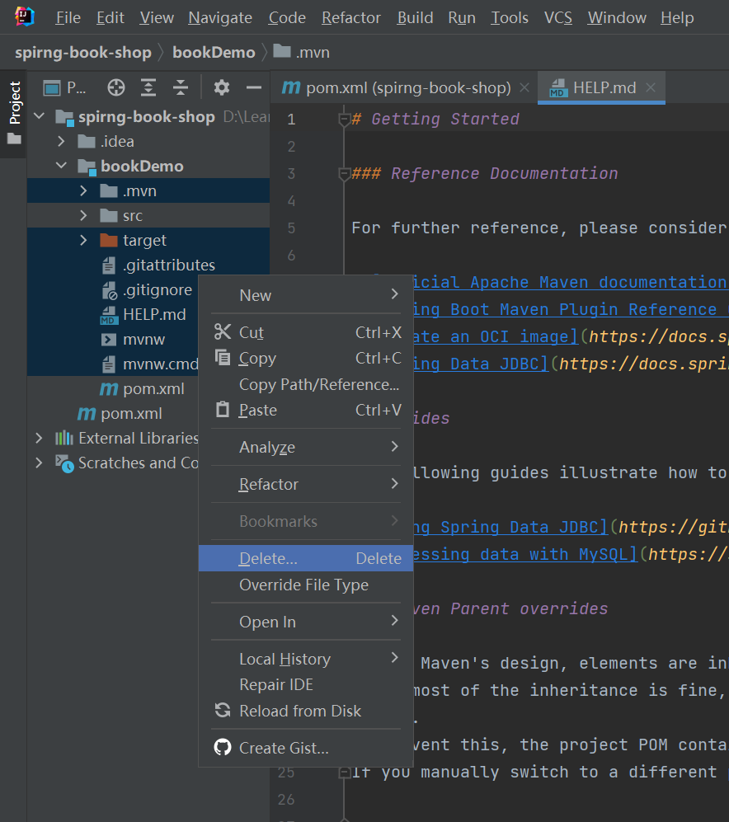Image resolution: width=729 pixels, height=822 pixels.
Task: Click the Expand All icon in Project toolbar
Action: (x=148, y=87)
